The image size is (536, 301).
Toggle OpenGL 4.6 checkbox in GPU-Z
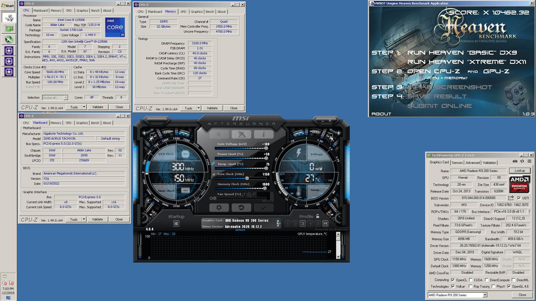pyautogui.click(x=509, y=286)
